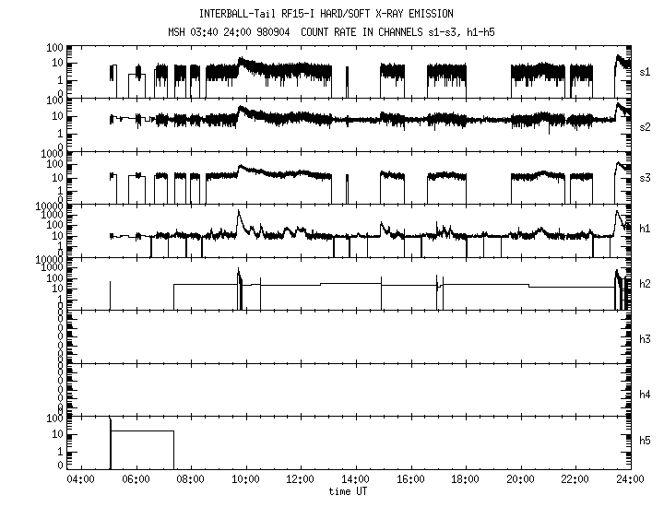This screenshot has width=664, height=507.
Task: Click the 04:00 time axis tick label
Action: (x=80, y=479)
